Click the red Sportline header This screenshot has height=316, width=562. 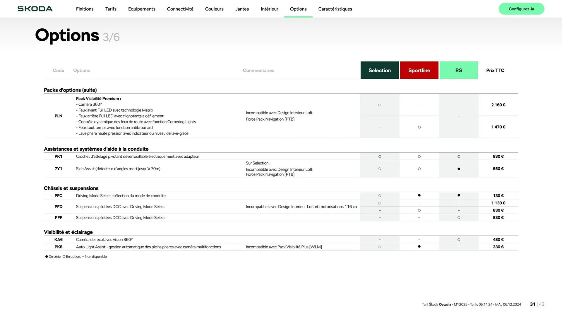pyautogui.click(x=419, y=70)
